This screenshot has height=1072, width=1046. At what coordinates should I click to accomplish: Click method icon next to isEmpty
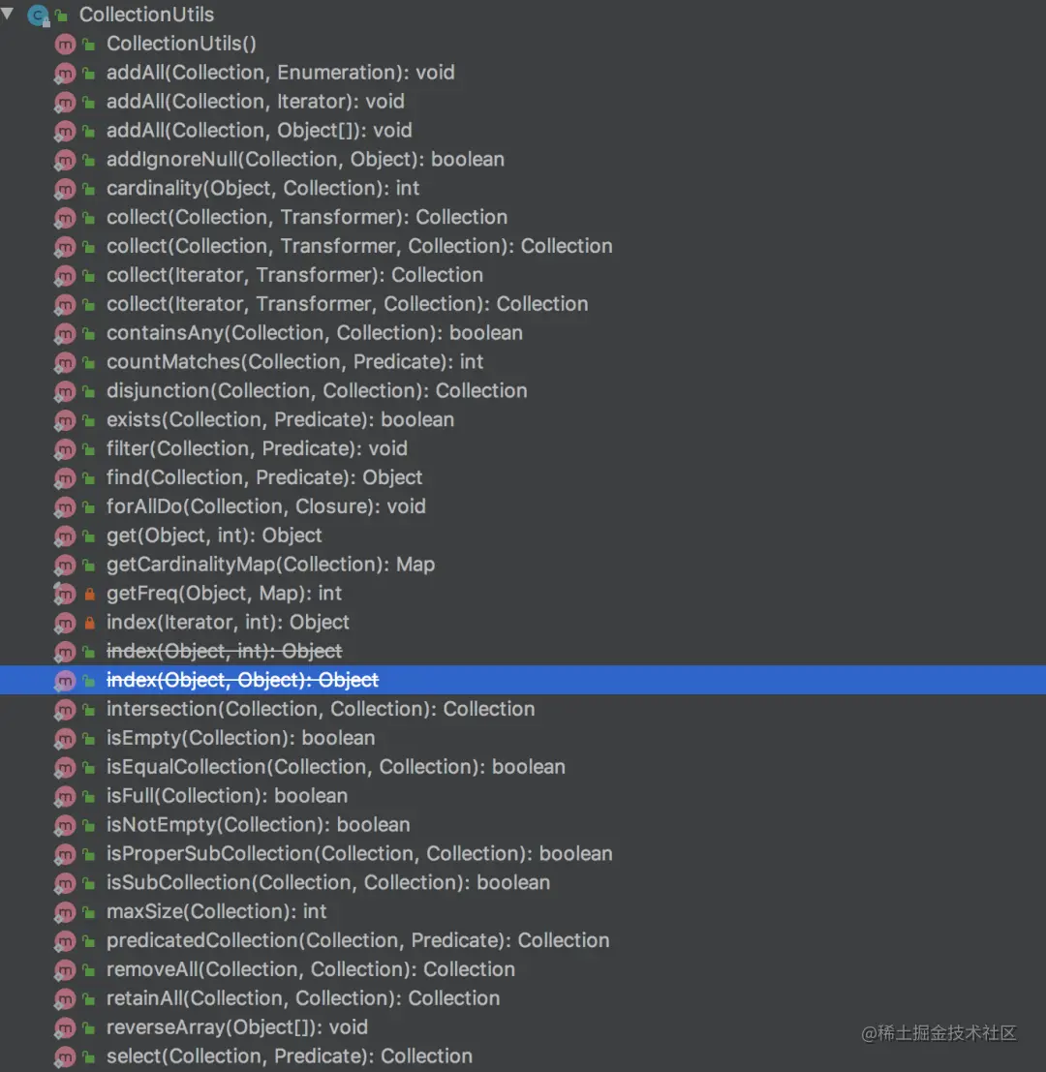[x=64, y=739]
